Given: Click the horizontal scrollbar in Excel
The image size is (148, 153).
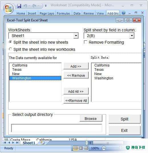Looking at the screenshot, I should tap(108, 143).
